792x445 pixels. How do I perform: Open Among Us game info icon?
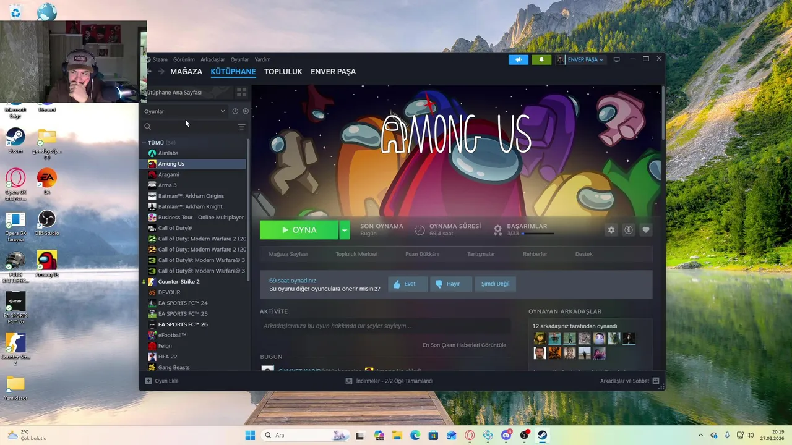[x=629, y=230]
